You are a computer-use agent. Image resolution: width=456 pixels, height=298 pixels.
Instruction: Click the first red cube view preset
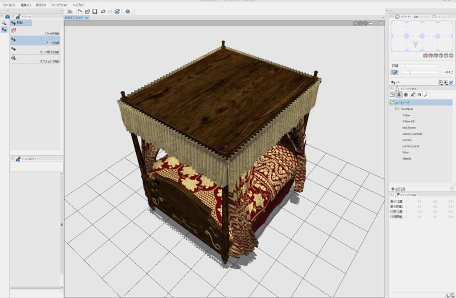(425, 56)
